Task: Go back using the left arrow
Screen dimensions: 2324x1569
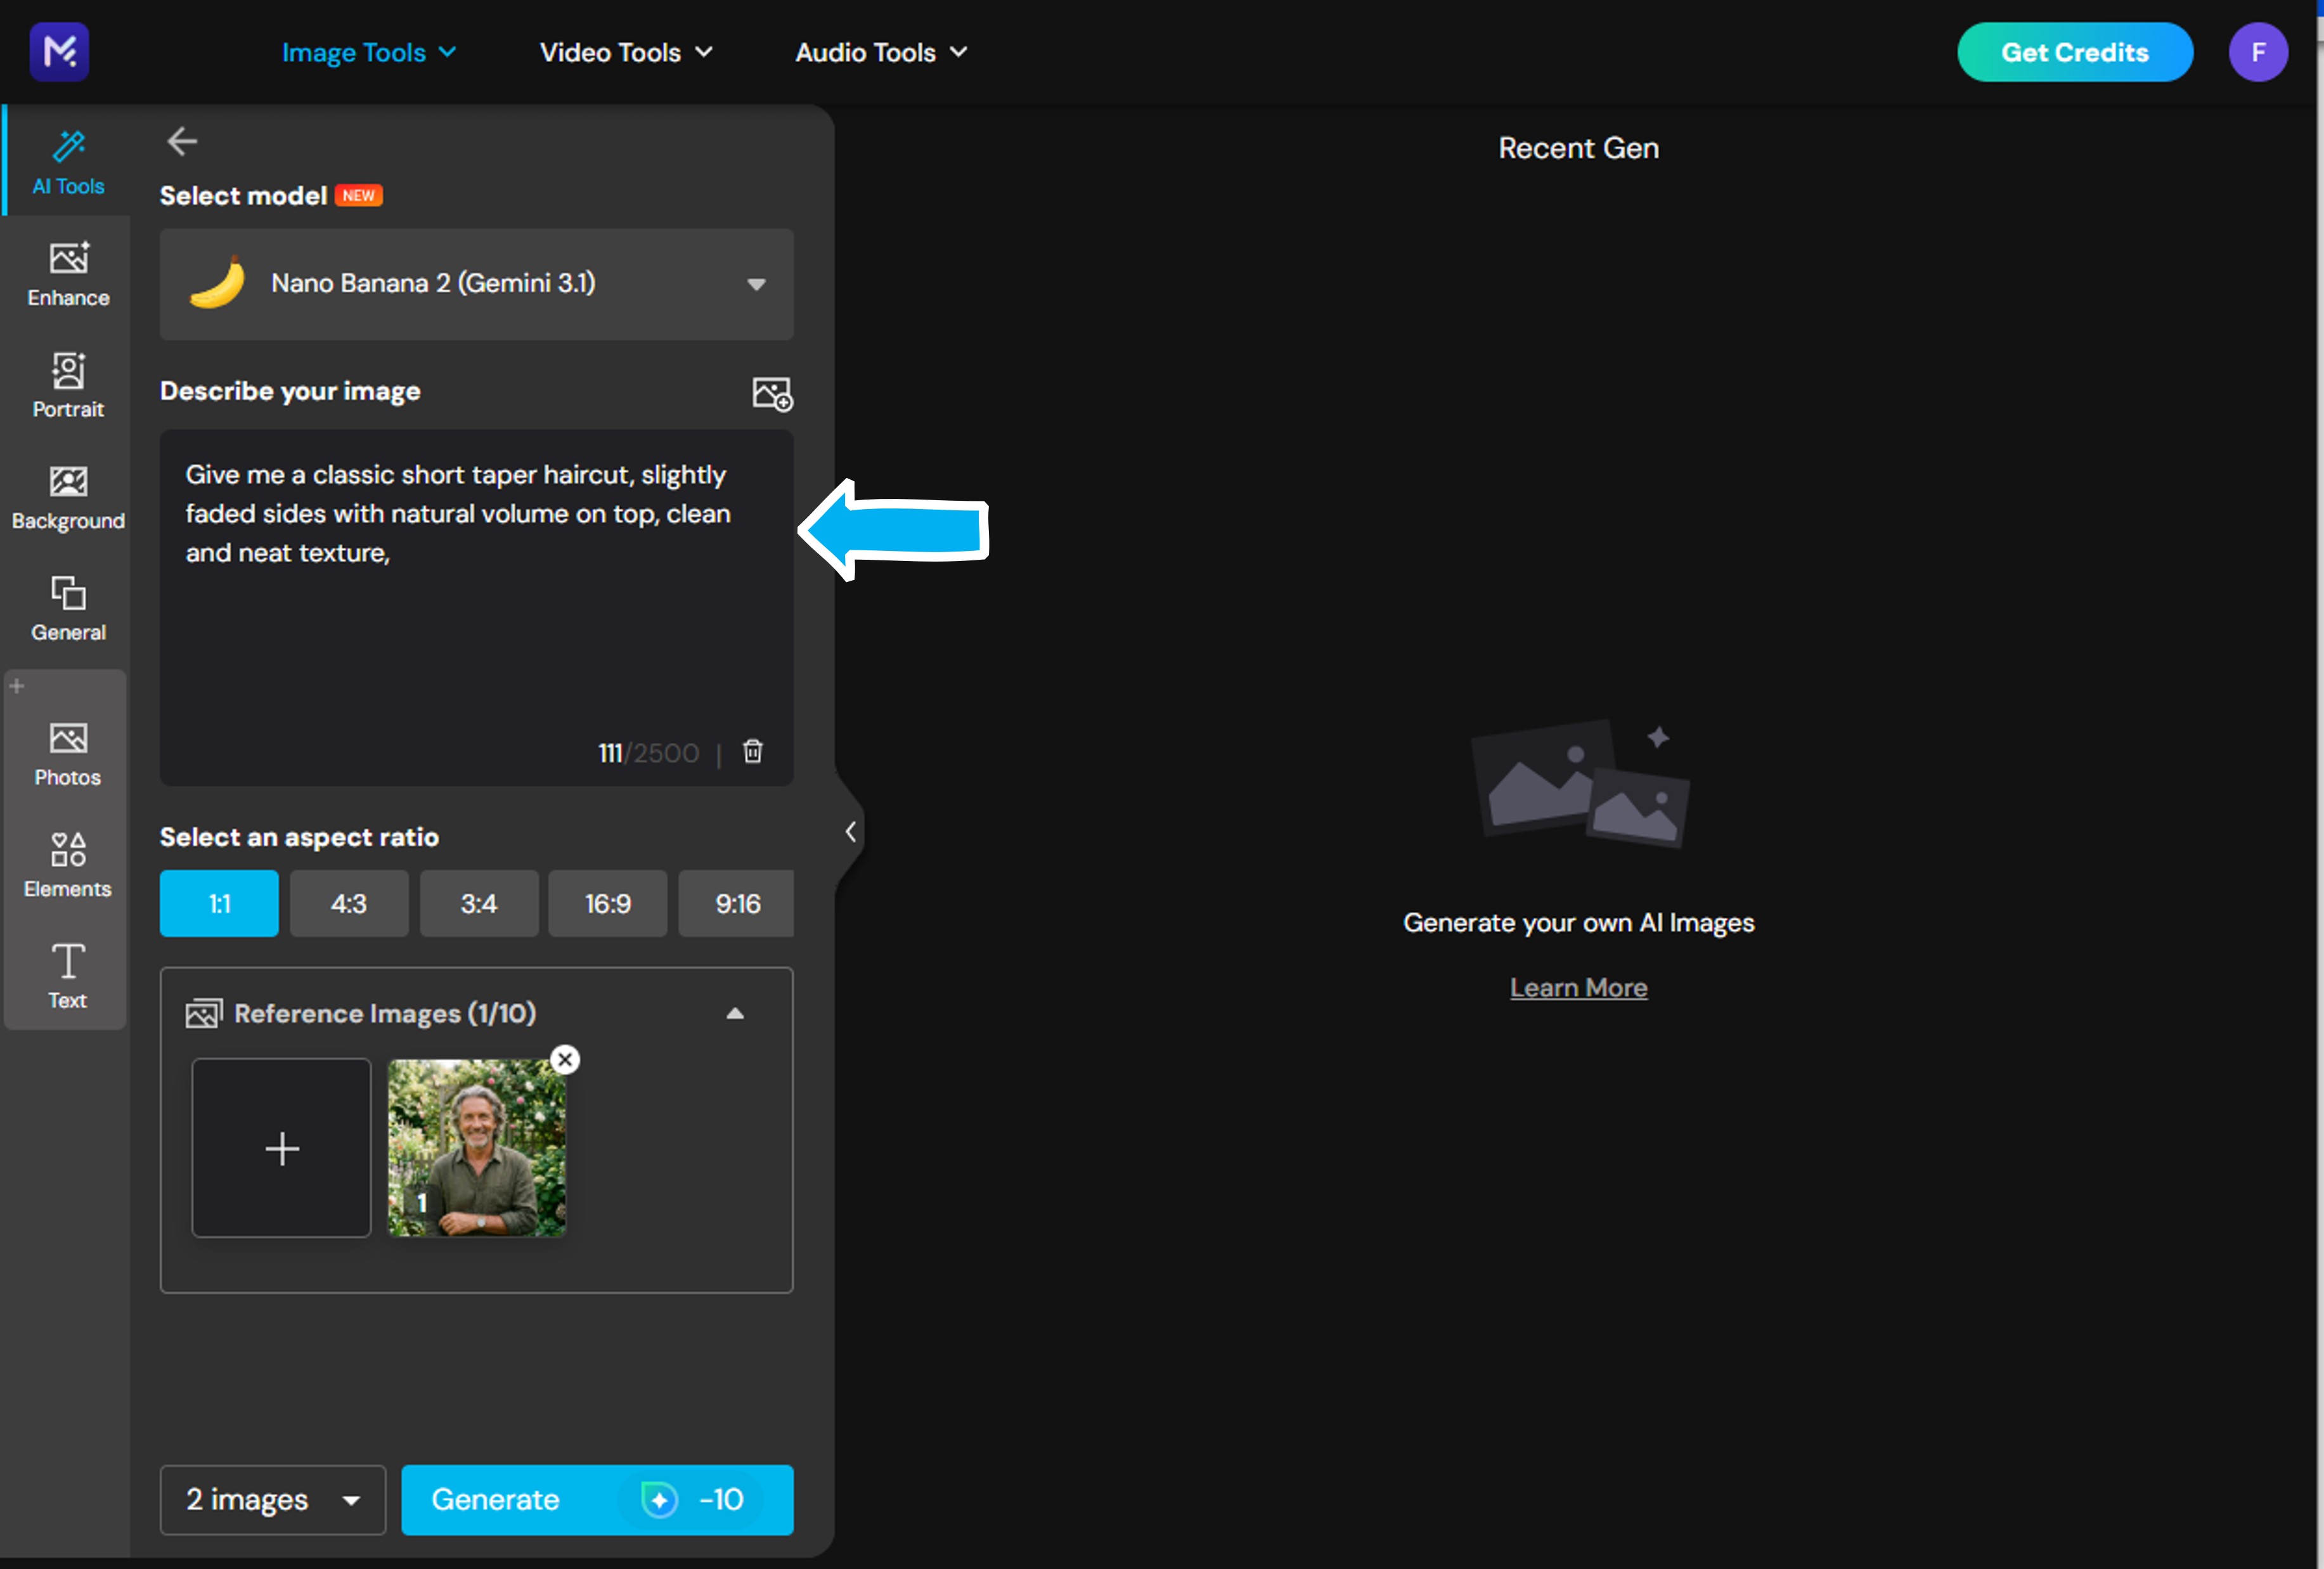Action: pos(181,142)
